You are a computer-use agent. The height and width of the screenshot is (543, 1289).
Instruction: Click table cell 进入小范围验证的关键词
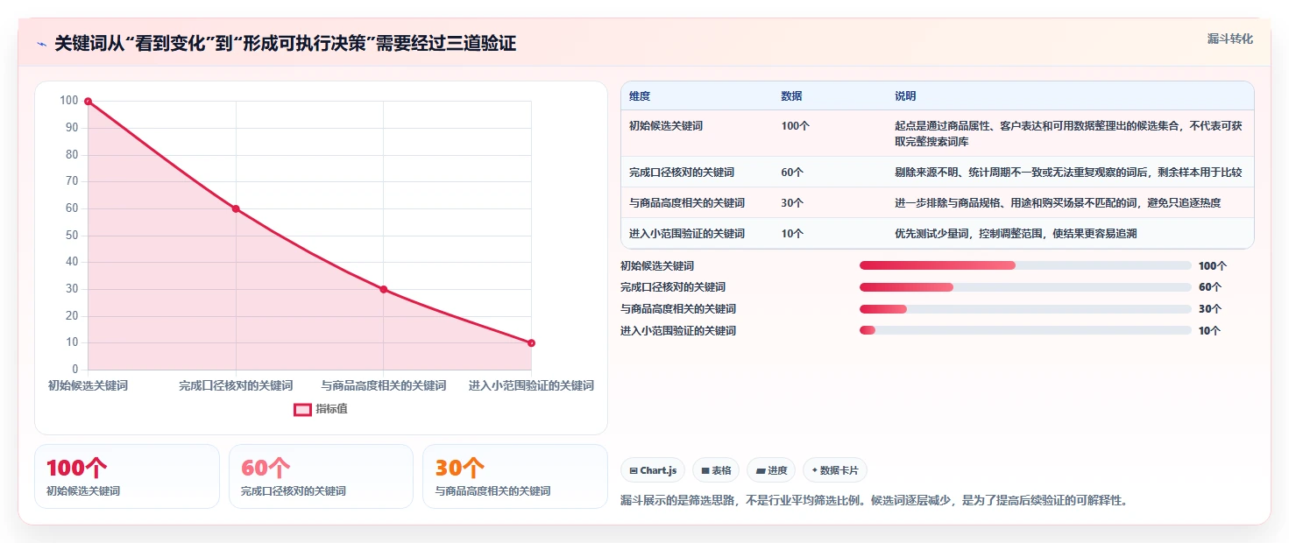pos(687,233)
